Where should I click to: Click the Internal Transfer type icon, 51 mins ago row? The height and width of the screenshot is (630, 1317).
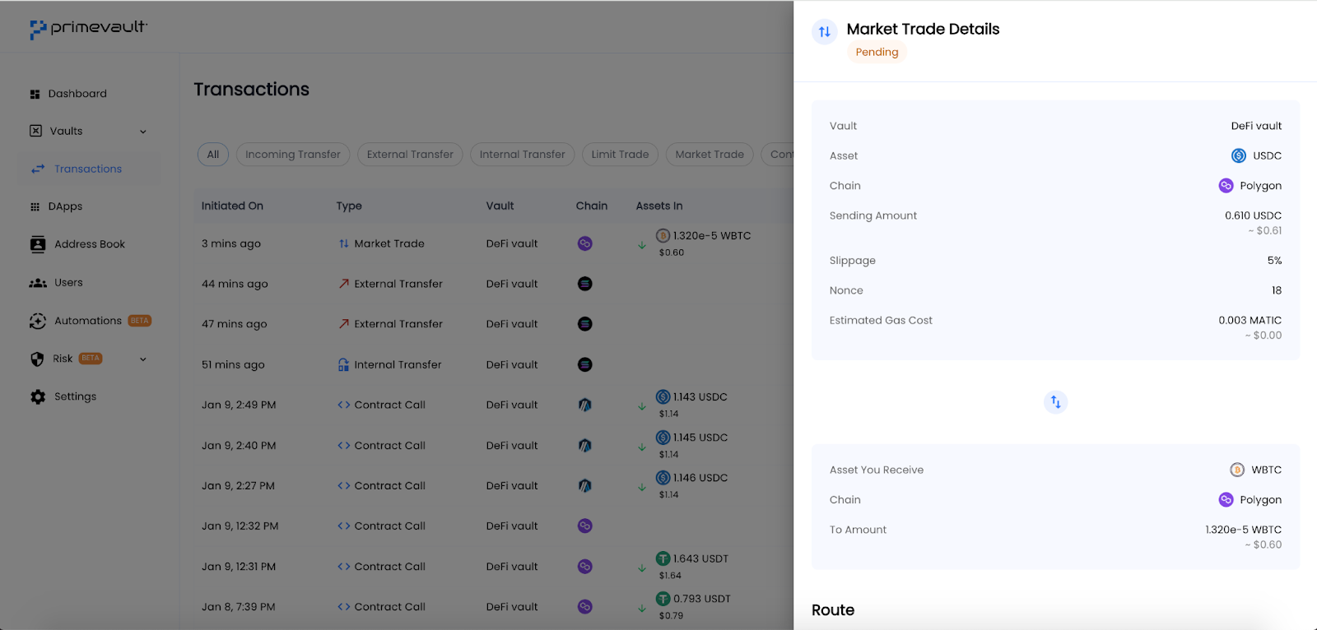343,364
